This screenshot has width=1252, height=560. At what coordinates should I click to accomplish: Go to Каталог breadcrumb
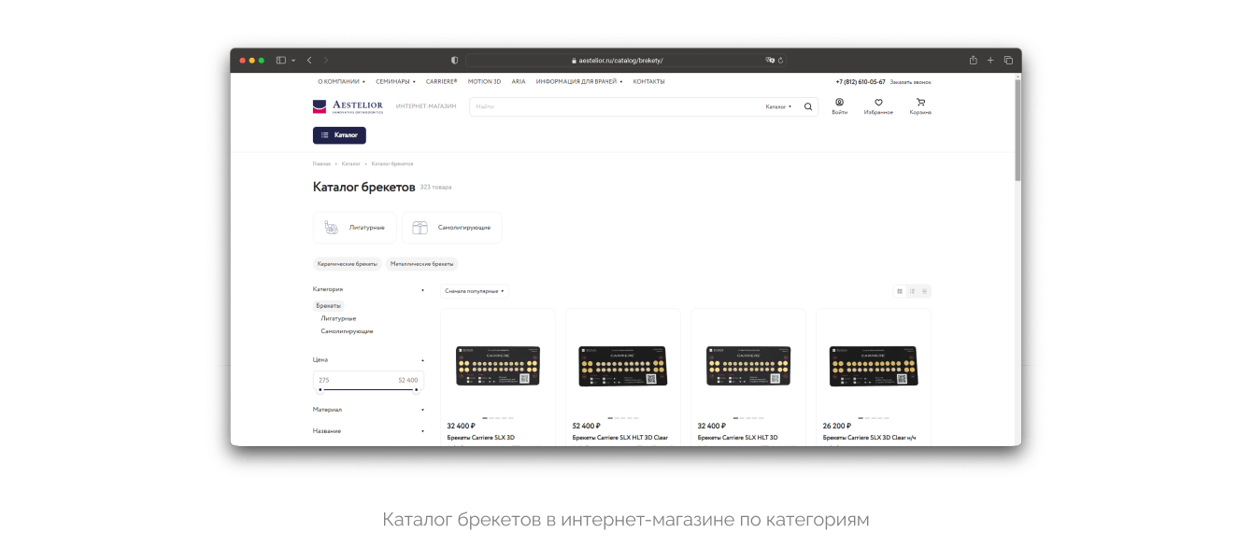[350, 163]
